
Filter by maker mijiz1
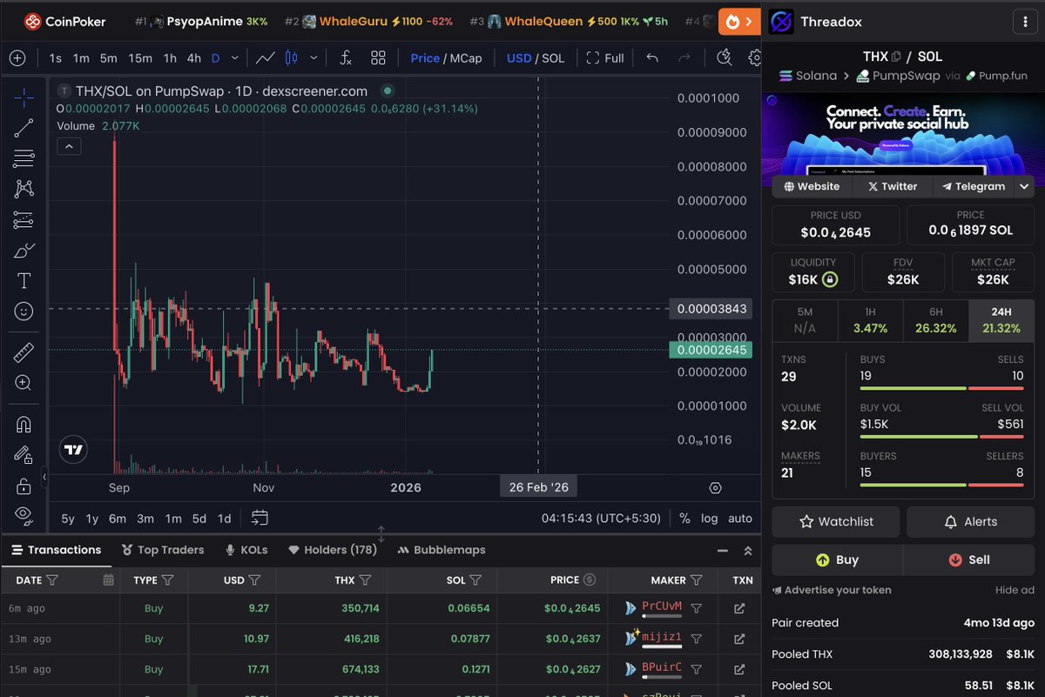pos(697,639)
